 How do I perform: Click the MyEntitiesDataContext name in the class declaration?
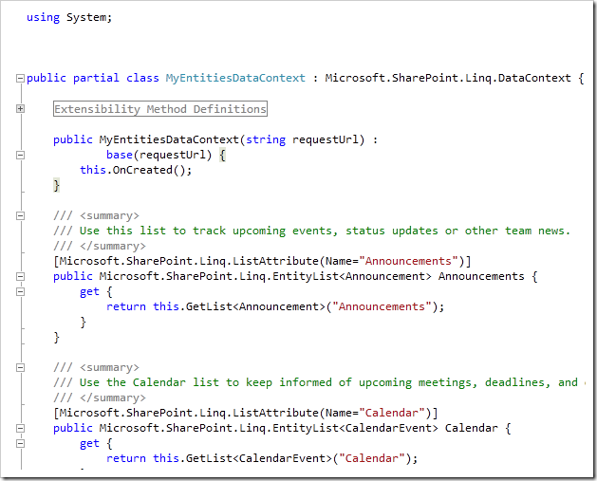coord(235,78)
